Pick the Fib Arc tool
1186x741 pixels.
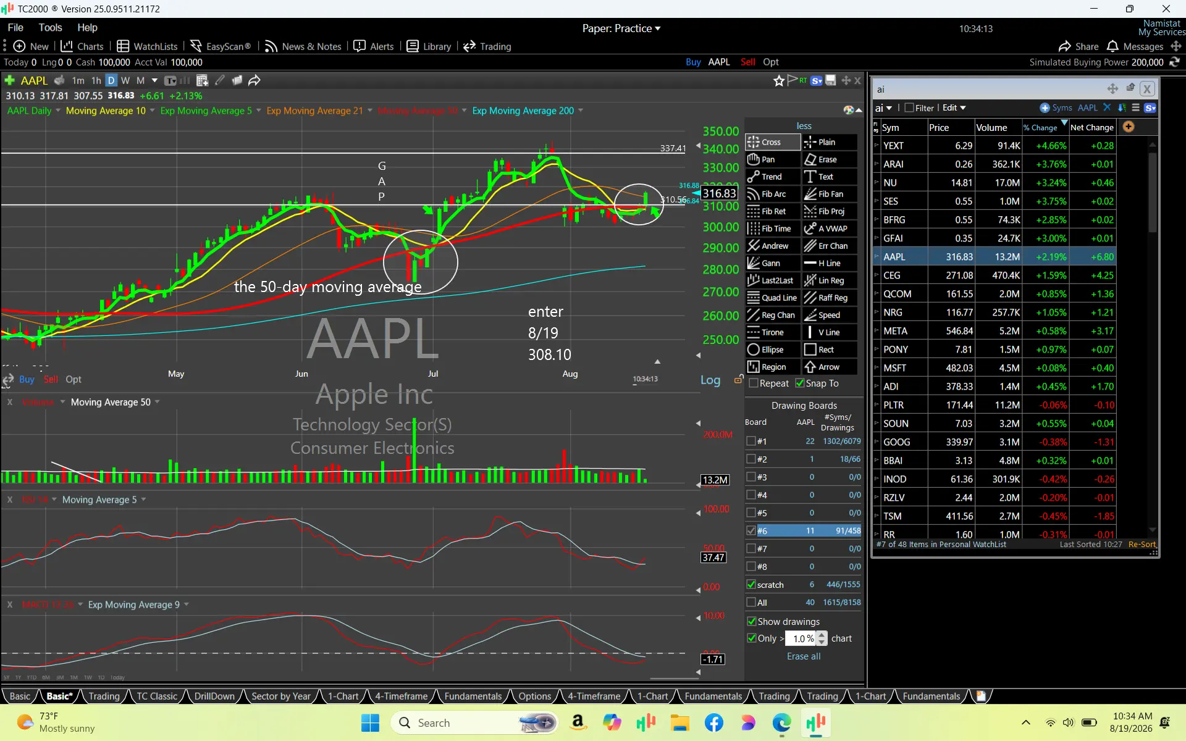pyautogui.click(x=773, y=194)
